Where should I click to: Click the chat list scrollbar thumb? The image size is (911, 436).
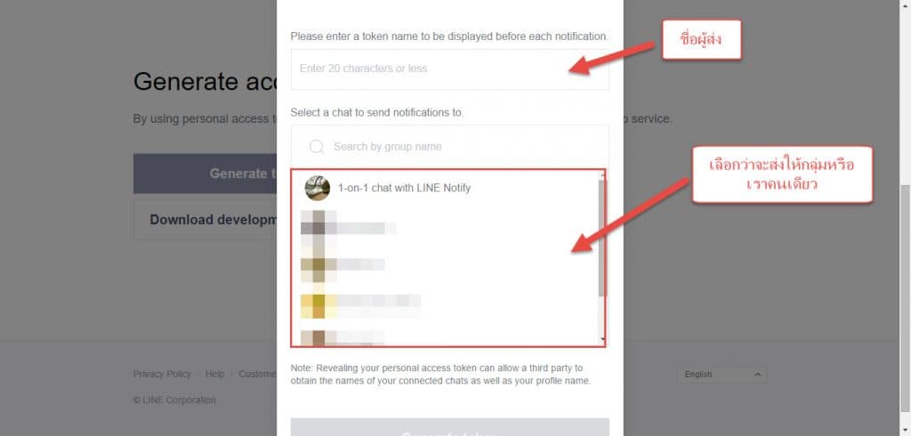pos(602,238)
